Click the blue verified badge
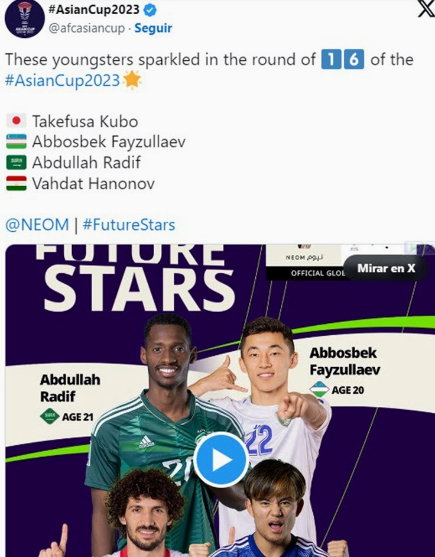Viewport: 435px width, 557px height. (150, 10)
